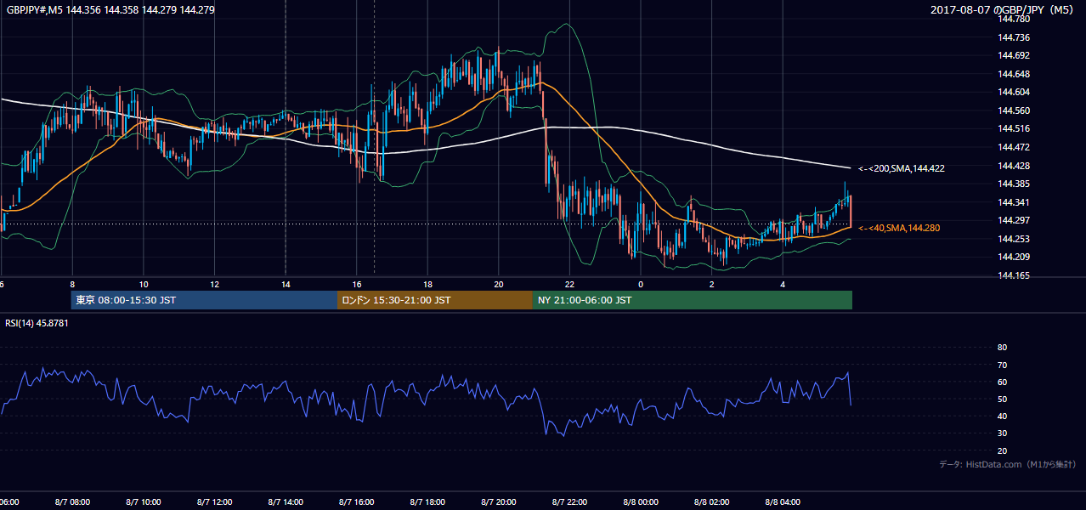Viewport: 1086px width, 510px height.
Task: Click the HistData.com data source credit
Action: [x=1008, y=464]
